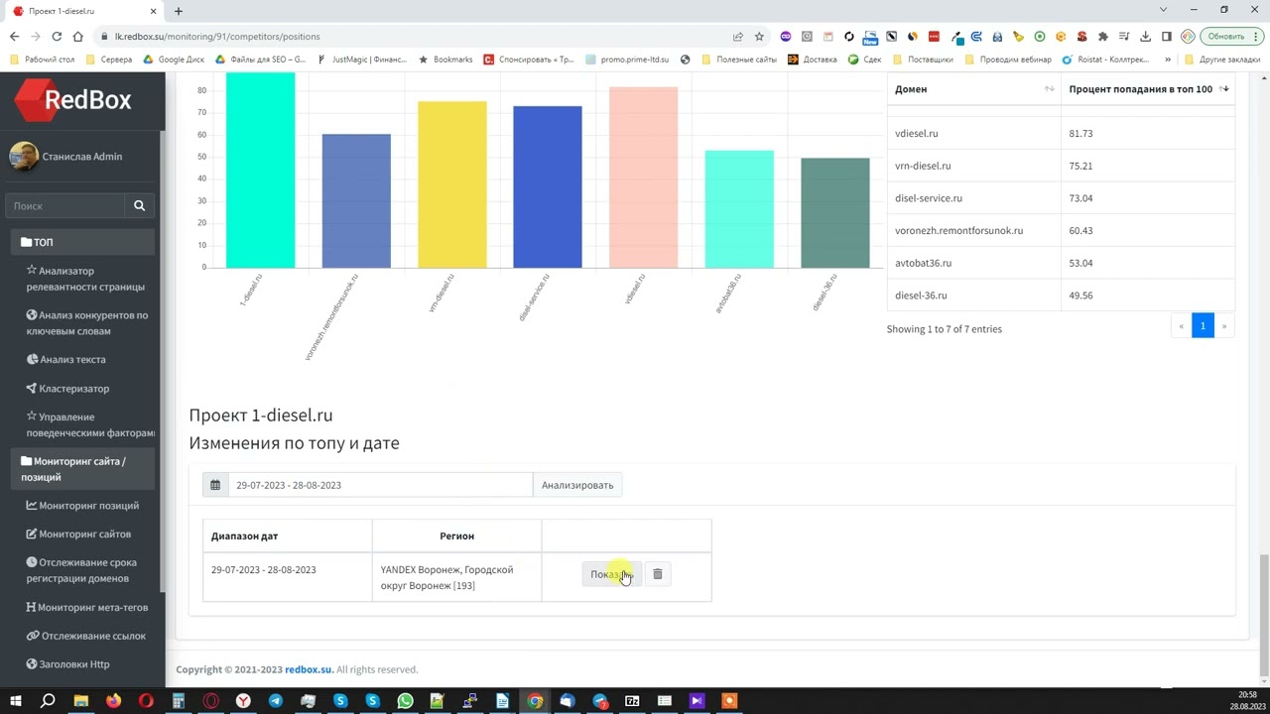Go back using browser back arrow
The height and width of the screenshot is (714, 1270).
[x=14, y=37]
